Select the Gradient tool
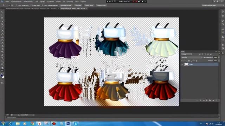225x126 pixels. (2, 46)
